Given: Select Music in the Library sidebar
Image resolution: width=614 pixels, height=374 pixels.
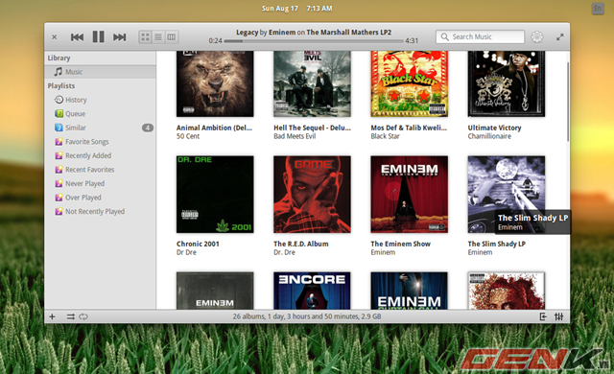Looking at the screenshot, I should tap(100, 72).
